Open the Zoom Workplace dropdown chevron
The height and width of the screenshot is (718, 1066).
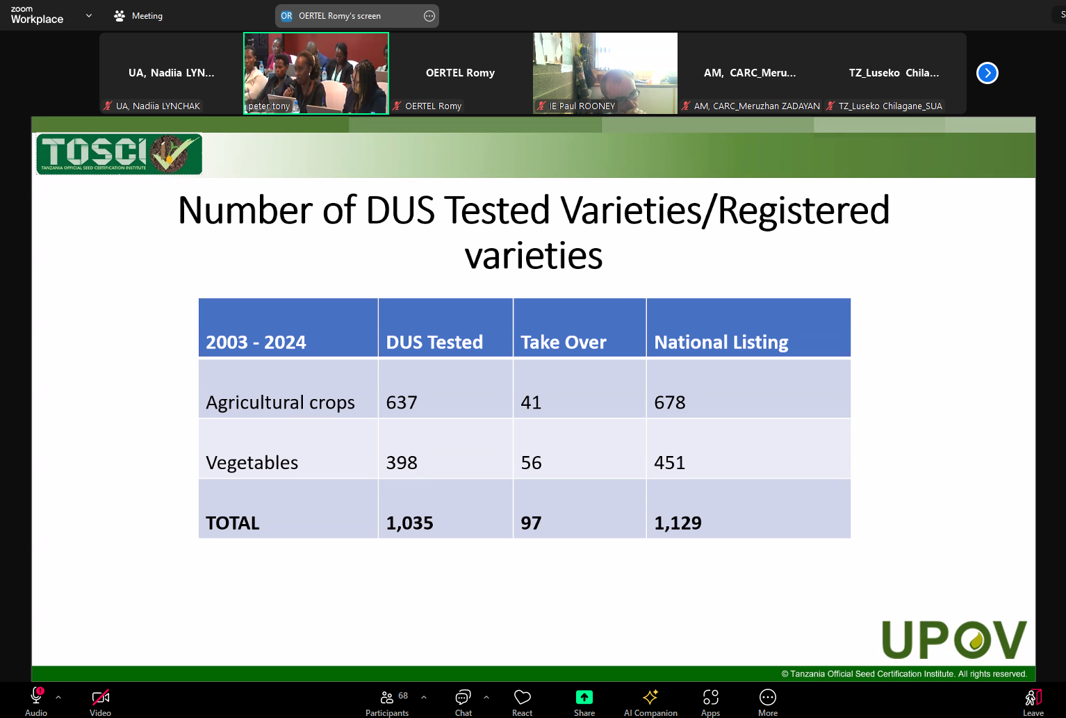click(89, 15)
